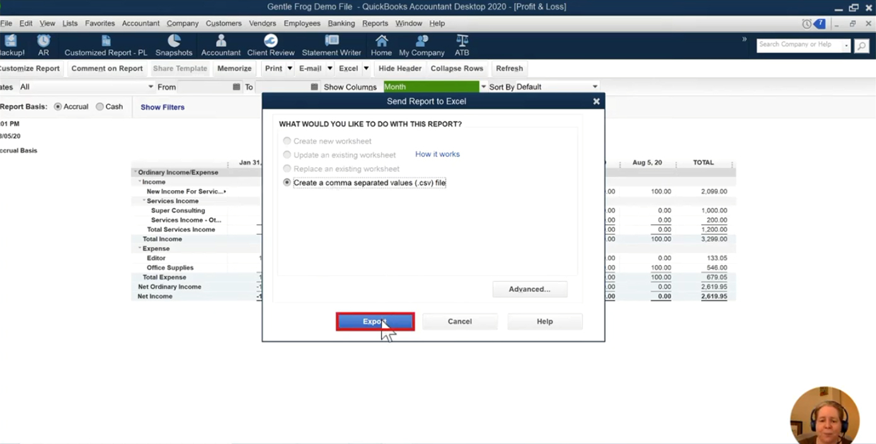876x444 pixels.
Task: Click the Help button in the dialog
Action: [545, 321]
